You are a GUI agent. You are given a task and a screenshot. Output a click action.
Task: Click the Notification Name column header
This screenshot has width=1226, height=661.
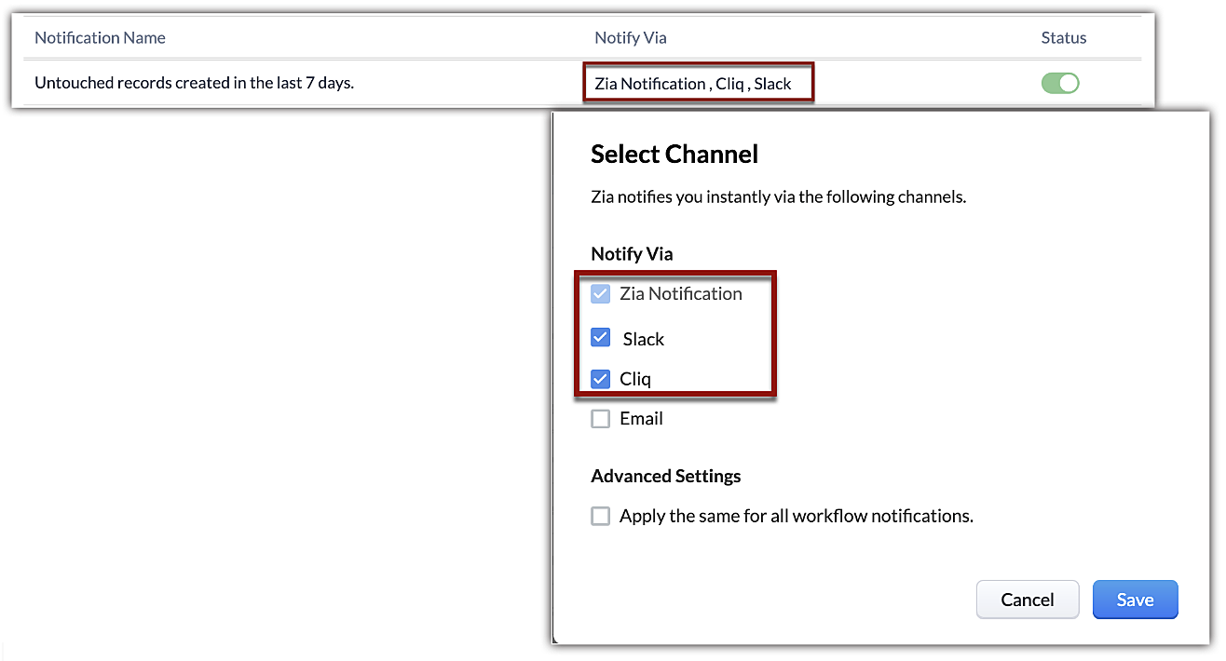pos(100,38)
